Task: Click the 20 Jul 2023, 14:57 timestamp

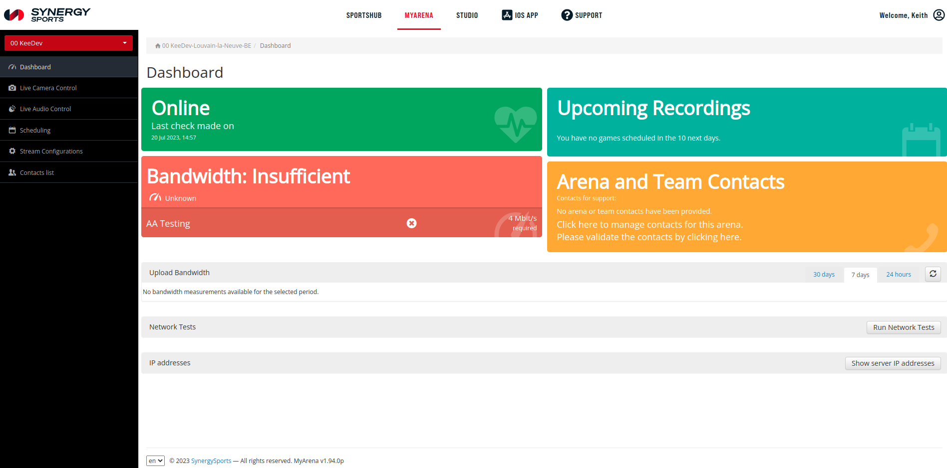Action: pyautogui.click(x=174, y=138)
